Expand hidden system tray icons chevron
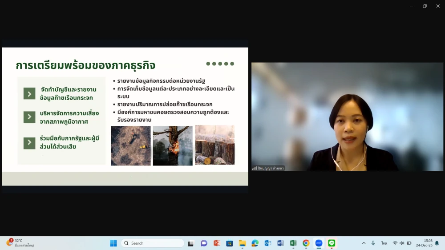Viewport: 445px width, 250px height. coord(364,243)
